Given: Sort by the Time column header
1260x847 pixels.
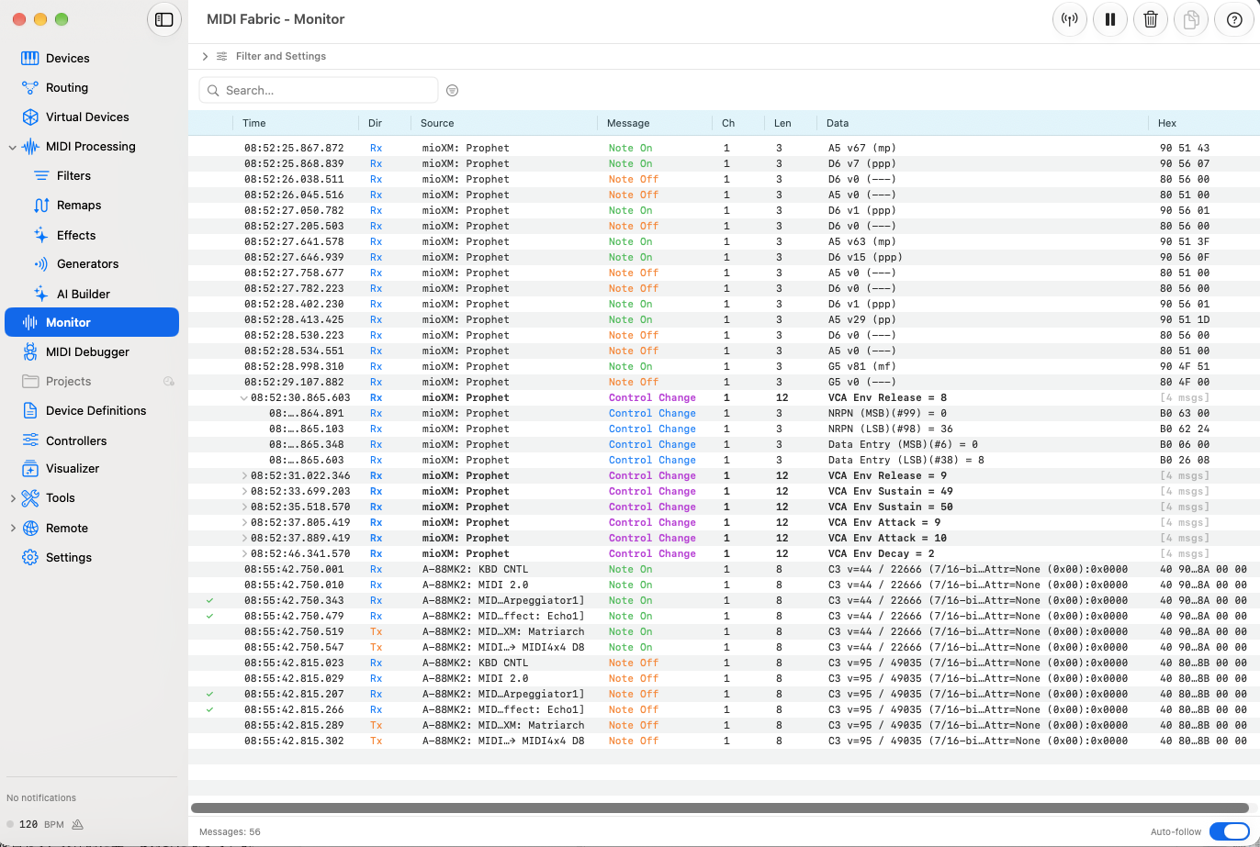Looking at the screenshot, I should pos(254,123).
